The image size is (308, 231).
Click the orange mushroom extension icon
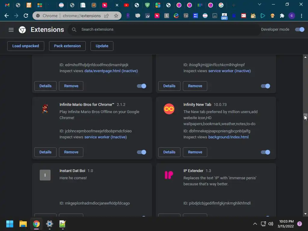(273, 16)
